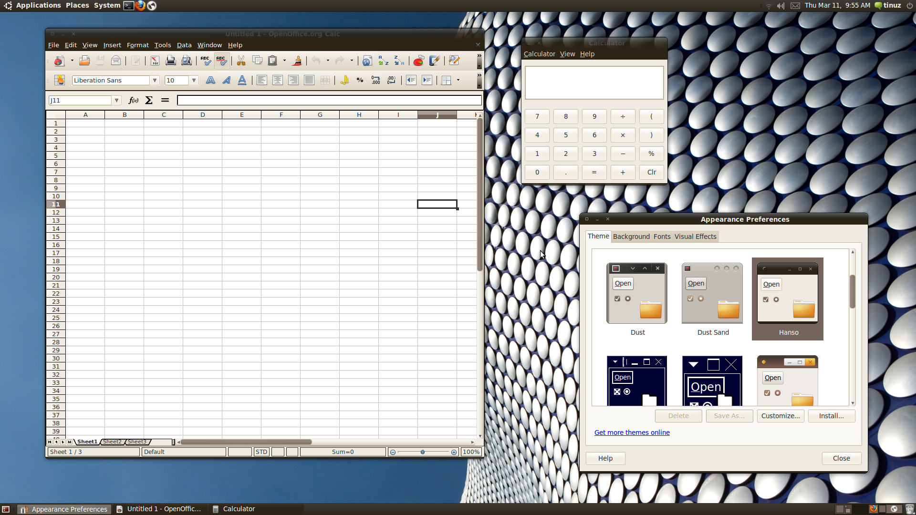This screenshot has height=515, width=916.
Task: Click the Cut scissors icon
Action: tap(241, 61)
